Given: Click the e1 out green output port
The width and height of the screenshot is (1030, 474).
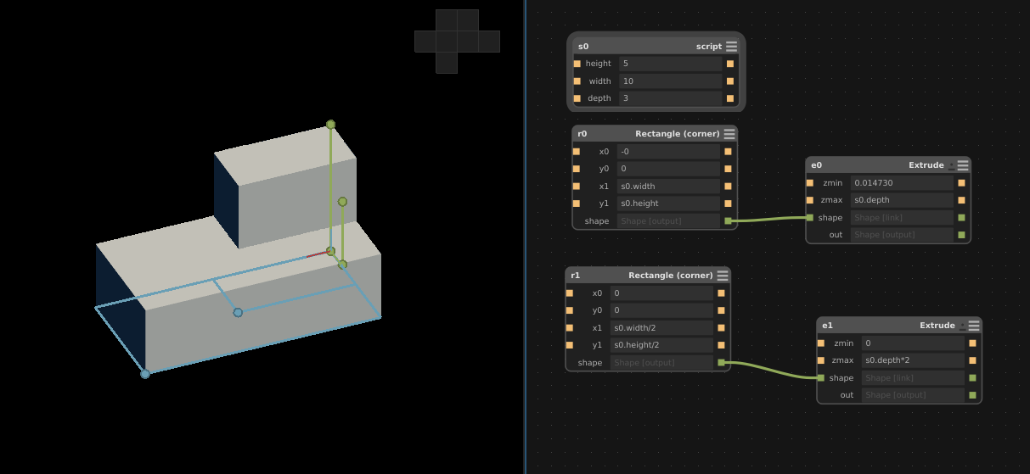Looking at the screenshot, I should (x=972, y=395).
